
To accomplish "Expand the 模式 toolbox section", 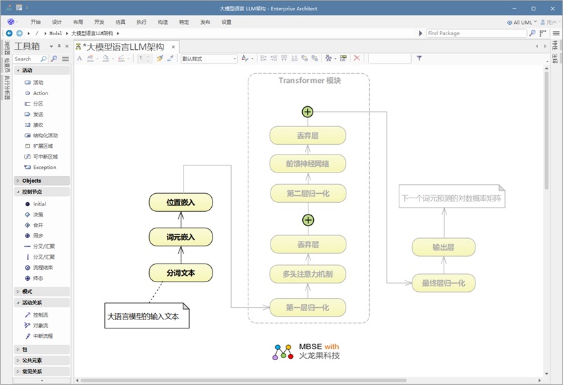I will point(27,291).
